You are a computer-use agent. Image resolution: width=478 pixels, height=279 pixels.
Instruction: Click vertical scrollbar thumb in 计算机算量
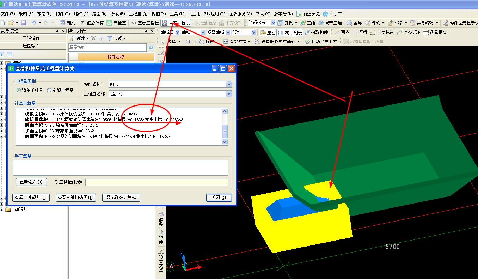pos(225,132)
